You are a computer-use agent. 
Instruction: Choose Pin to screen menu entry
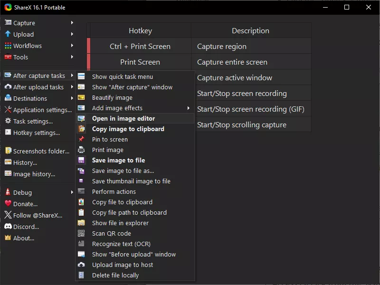click(135, 139)
